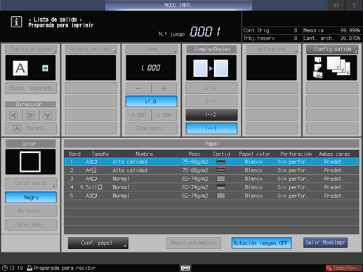Screen dimensions: 363x272
Task: Select tray 1 A3 Alta calidad row
Action: coord(211,162)
